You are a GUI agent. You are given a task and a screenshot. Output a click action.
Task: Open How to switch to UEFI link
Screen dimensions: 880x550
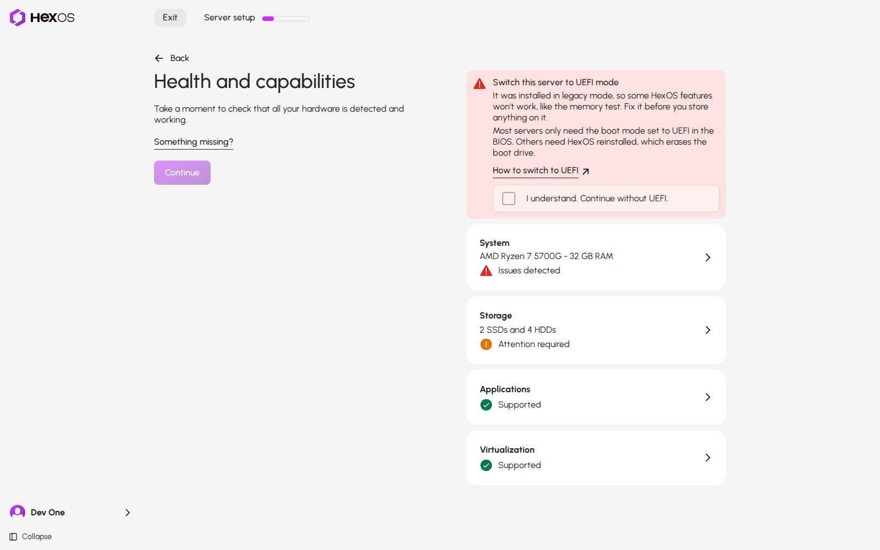[536, 170]
